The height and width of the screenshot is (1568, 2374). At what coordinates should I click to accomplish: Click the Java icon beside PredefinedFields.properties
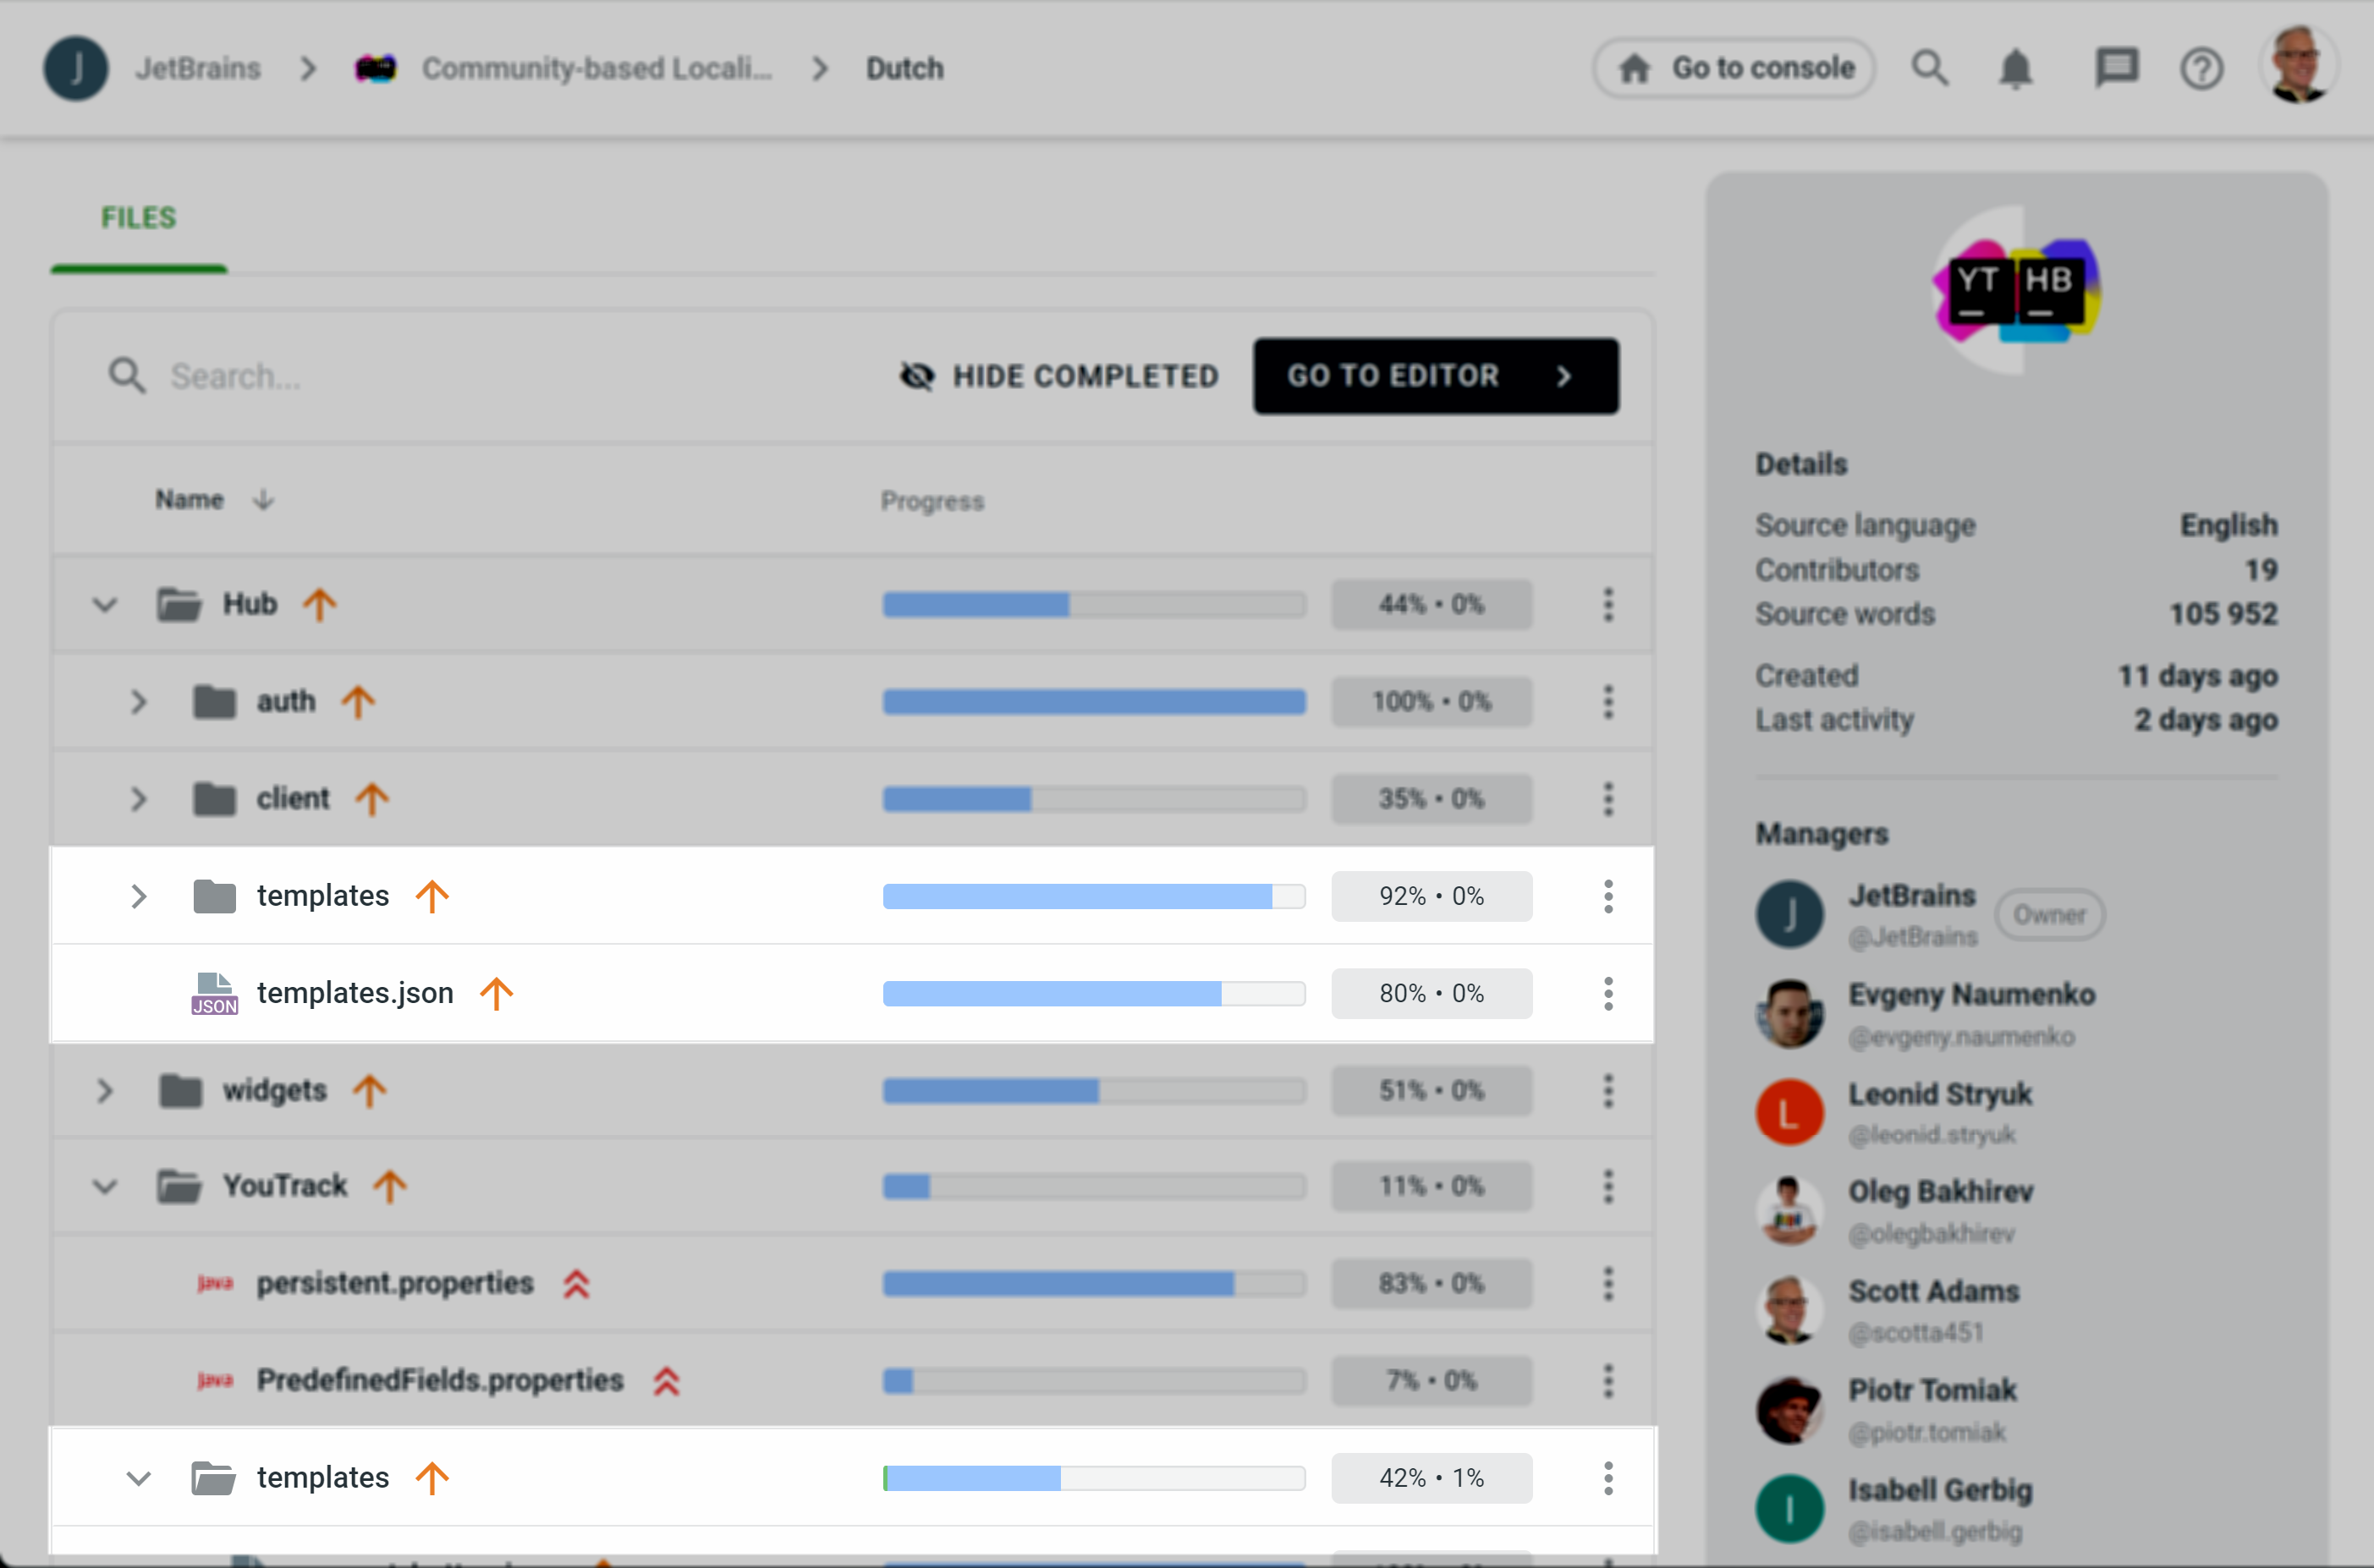(x=215, y=1381)
